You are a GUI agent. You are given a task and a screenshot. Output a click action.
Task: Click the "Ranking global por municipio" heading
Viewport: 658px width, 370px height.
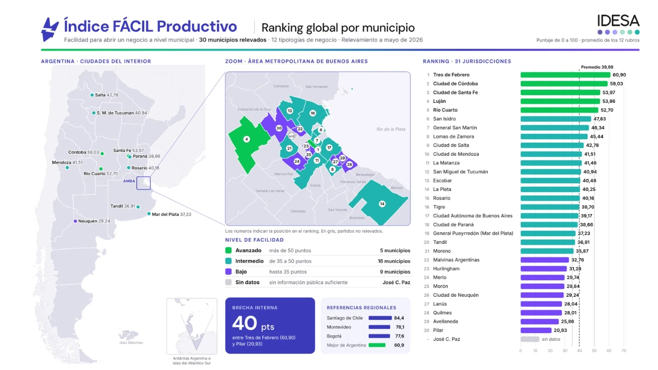pyautogui.click(x=338, y=28)
